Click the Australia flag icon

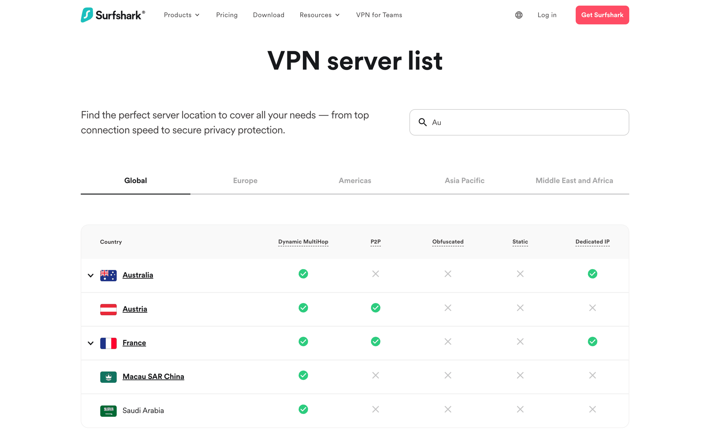pos(108,275)
